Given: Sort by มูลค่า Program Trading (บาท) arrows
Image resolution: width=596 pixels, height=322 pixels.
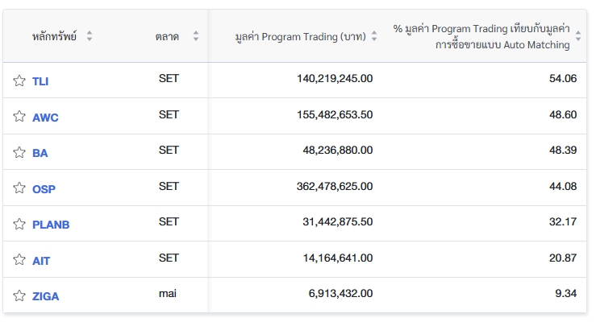Looking at the screenshot, I should click(373, 36).
